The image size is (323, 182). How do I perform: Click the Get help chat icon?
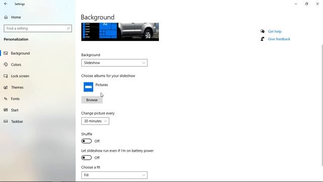[x=262, y=31]
